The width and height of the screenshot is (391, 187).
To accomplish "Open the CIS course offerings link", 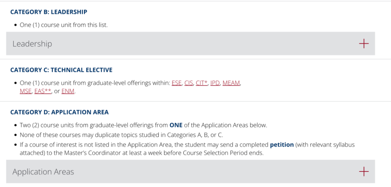I will [189, 83].
